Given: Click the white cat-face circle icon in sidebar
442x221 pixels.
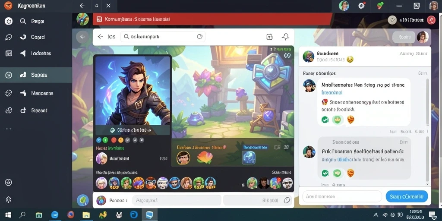Looking at the screenshot, I should tap(9, 21).
